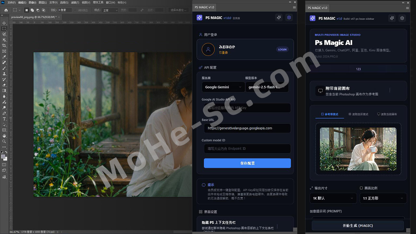
Task: Select the Move tool
Action: pos(4,23)
